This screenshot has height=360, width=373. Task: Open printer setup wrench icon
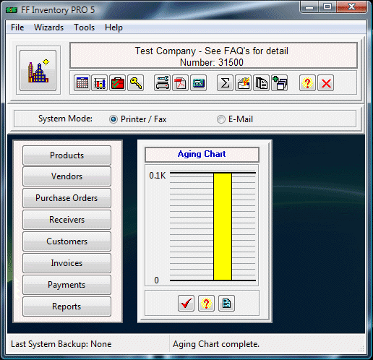[x=163, y=83]
